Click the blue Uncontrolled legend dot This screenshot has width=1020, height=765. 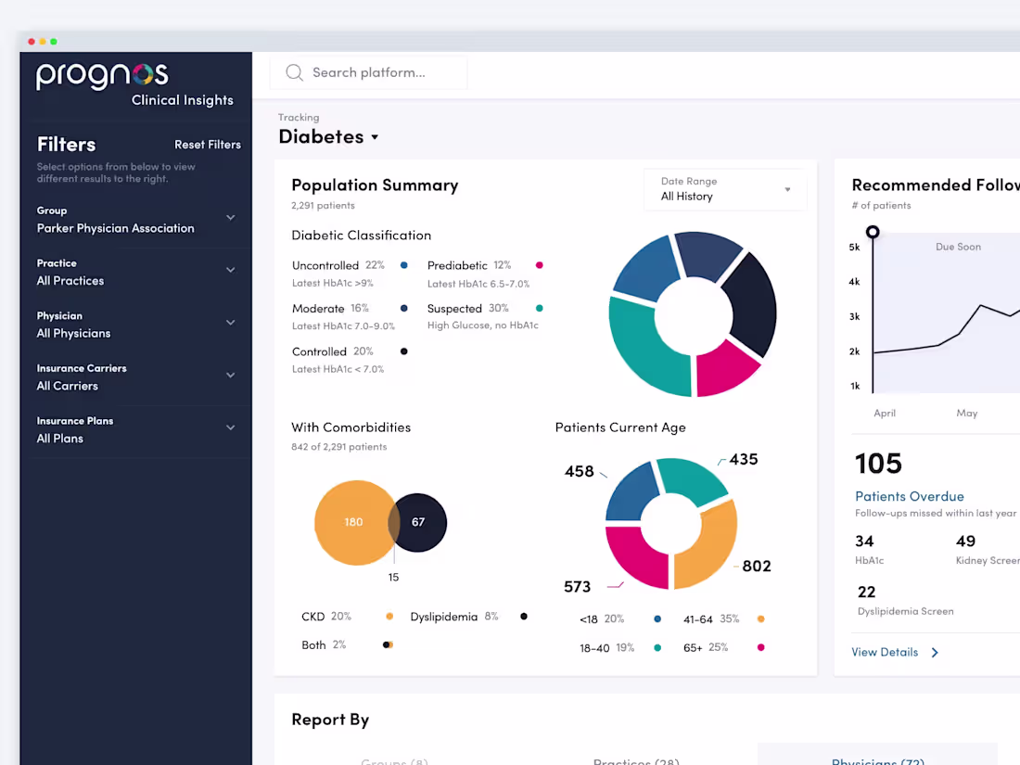tap(402, 264)
